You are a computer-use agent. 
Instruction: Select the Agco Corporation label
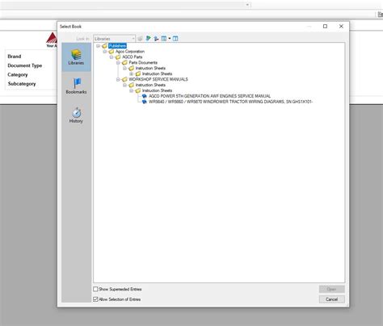pyautogui.click(x=130, y=52)
